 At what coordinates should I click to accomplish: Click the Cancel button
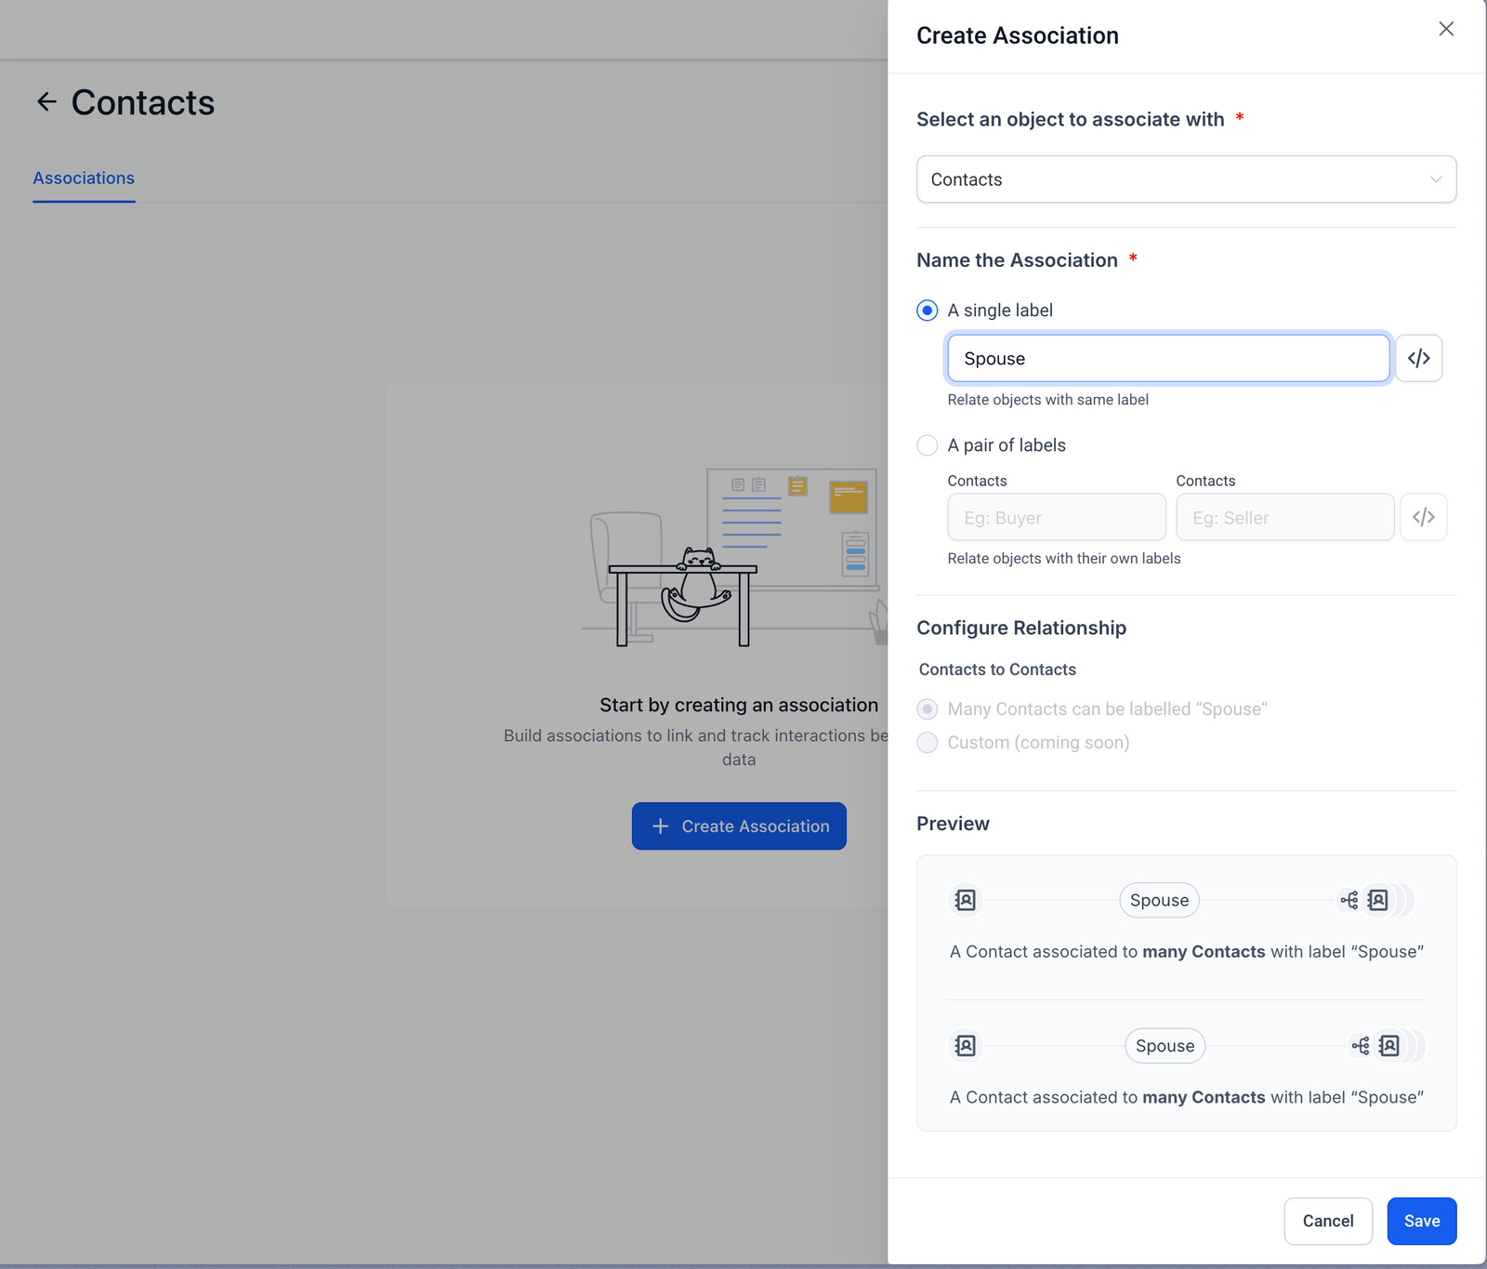1327,1221
